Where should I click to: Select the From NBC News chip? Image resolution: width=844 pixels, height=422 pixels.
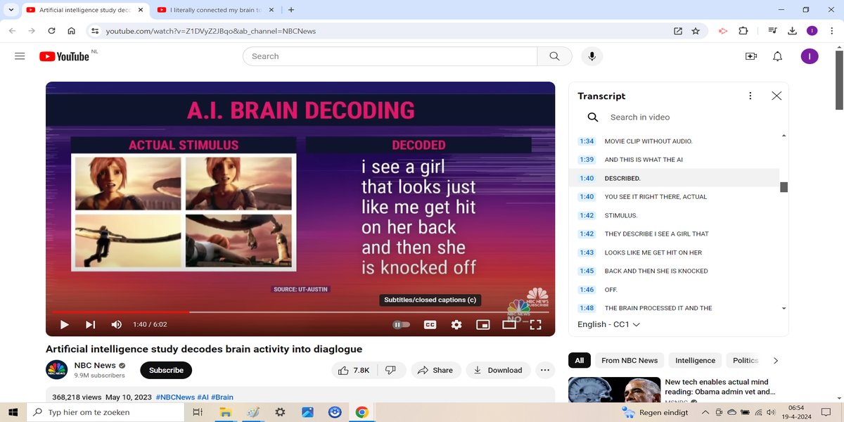click(629, 360)
